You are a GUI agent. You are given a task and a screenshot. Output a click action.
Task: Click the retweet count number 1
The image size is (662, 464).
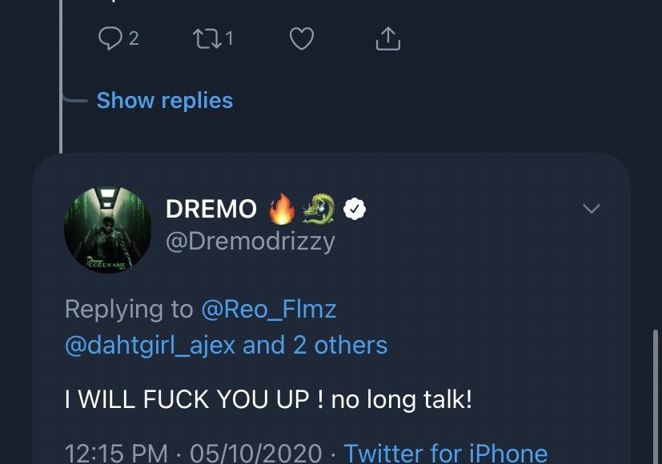pos(229,38)
